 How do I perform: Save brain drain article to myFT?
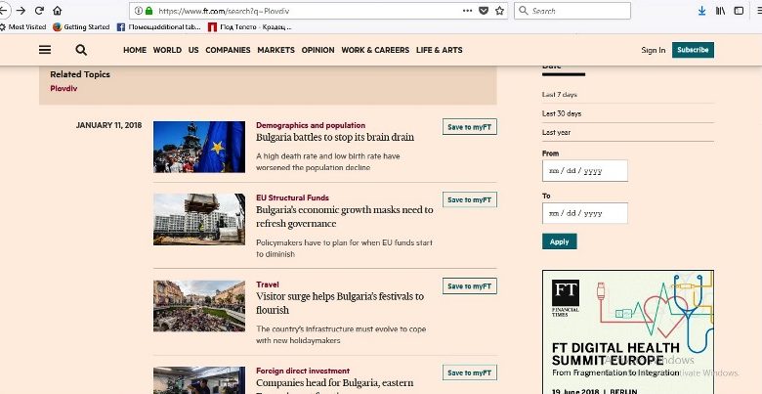tap(470, 127)
